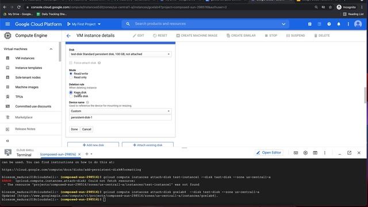The image size is (368, 207).
Task: Click the Cancel button
Action: pyautogui.click(x=87, y=129)
